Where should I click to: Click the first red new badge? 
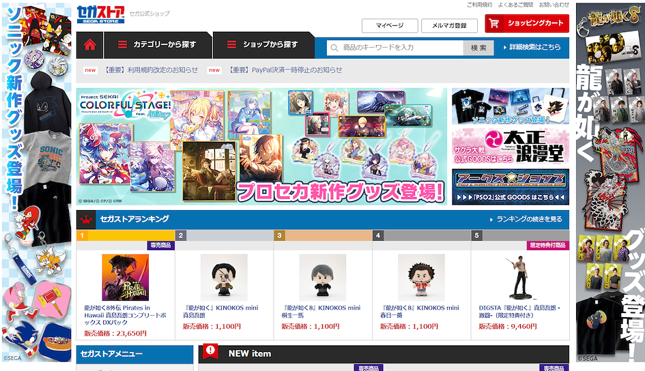tap(90, 70)
